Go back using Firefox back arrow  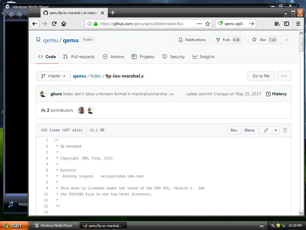point(35,24)
